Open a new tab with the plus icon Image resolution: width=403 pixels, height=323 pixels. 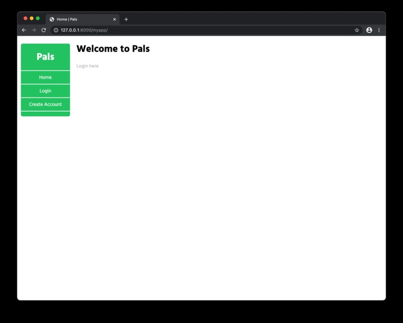click(x=126, y=19)
